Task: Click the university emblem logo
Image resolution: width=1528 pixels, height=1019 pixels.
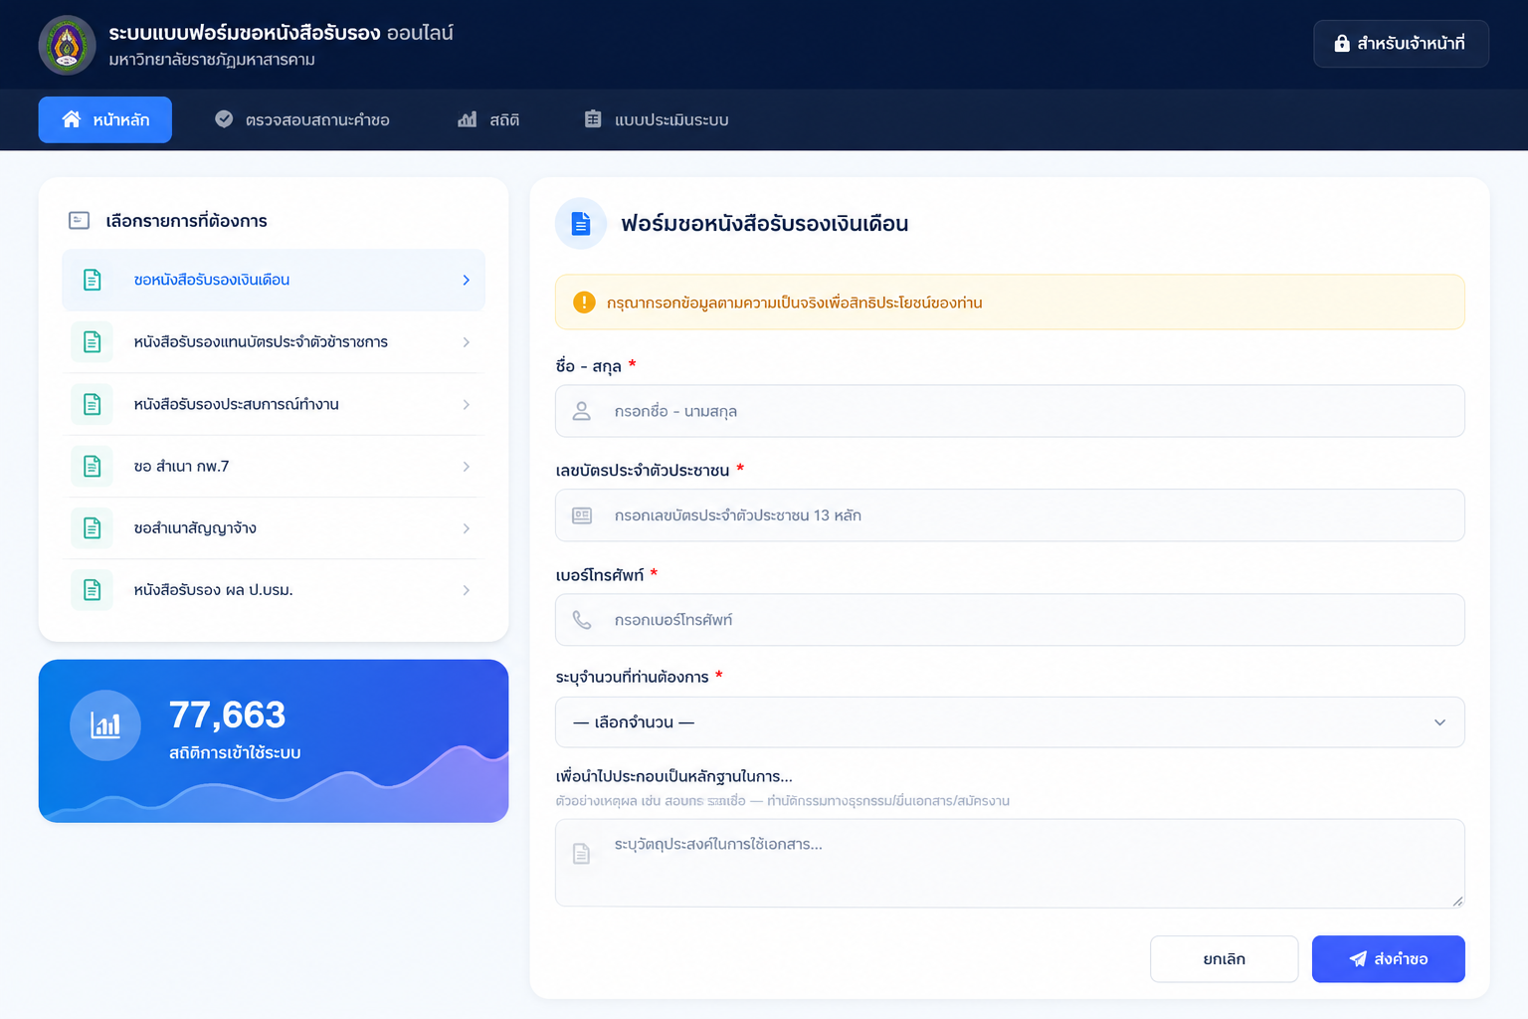Action: [x=67, y=45]
